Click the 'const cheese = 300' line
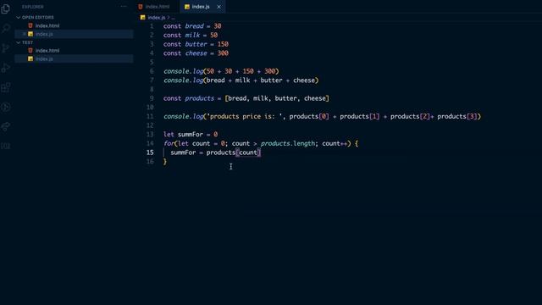This screenshot has height=305, width=542. click(196, 53)
